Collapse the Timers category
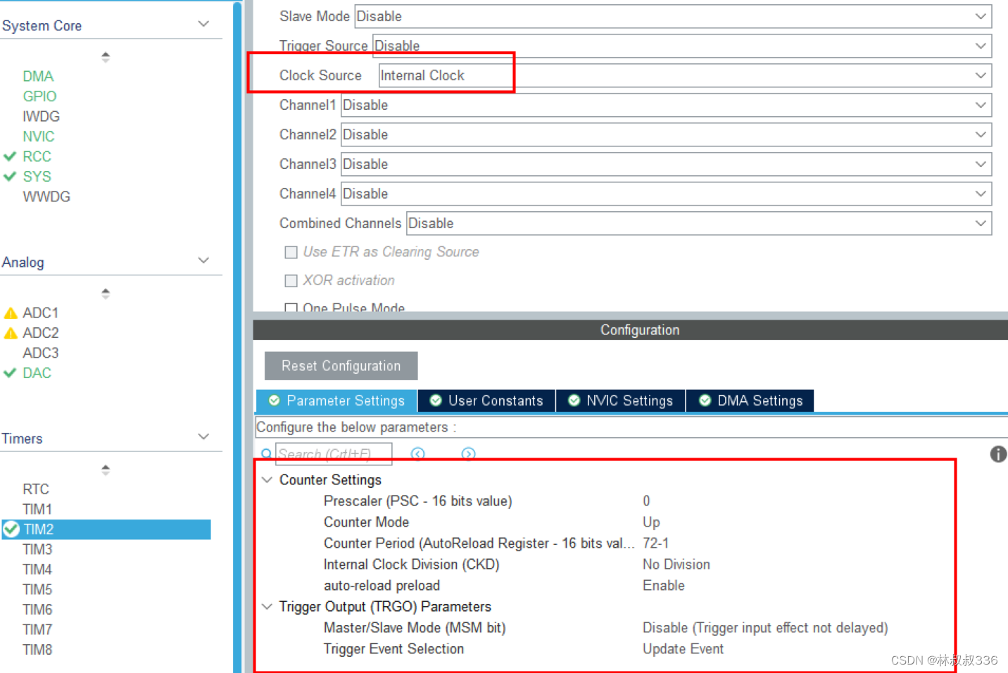 (x=203, y=437)
